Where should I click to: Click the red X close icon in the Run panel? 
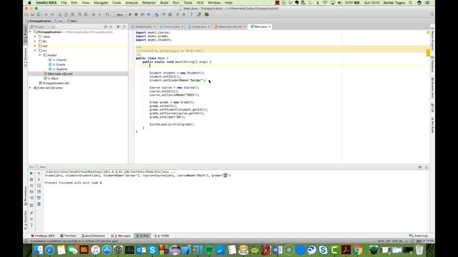(31, 219)
